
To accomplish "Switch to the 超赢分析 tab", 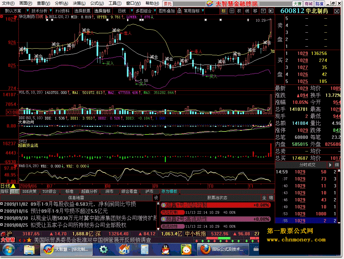I will (x=89, y=191).
